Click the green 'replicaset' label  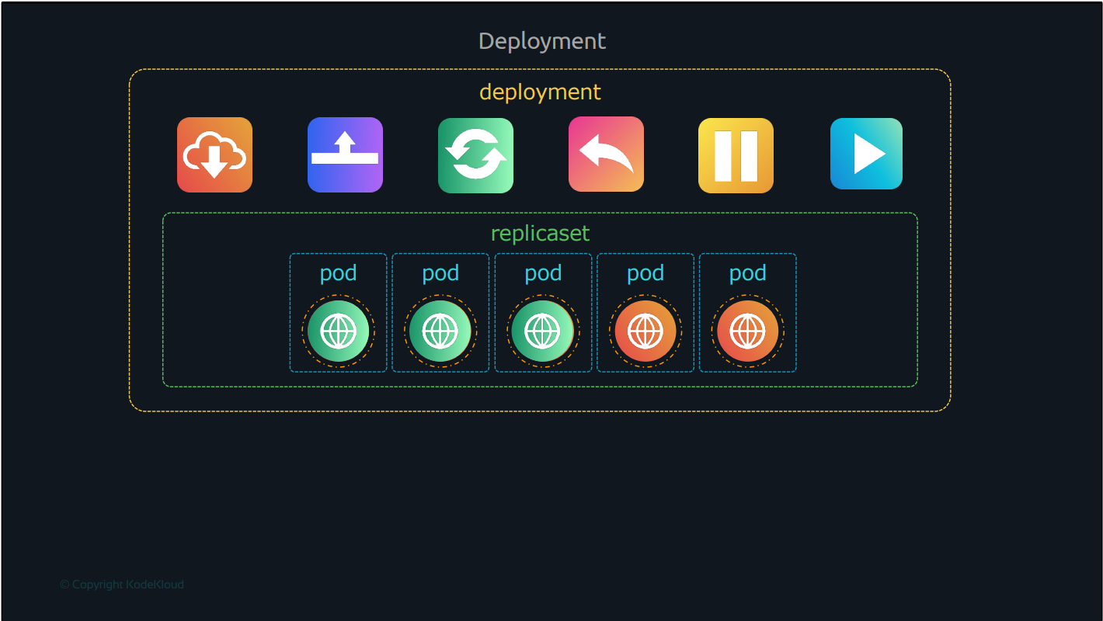pyautogui.click(x=540, y=233)
